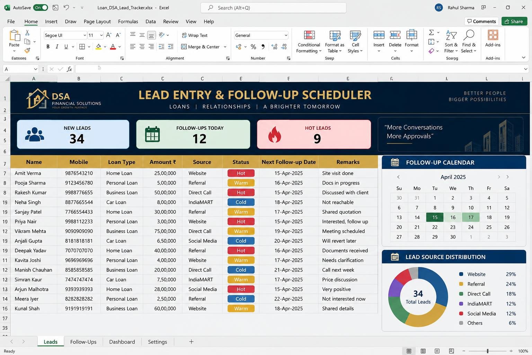Click the AutoSum sigma icon
Screen dimensions: 532x355
point(432,33)
